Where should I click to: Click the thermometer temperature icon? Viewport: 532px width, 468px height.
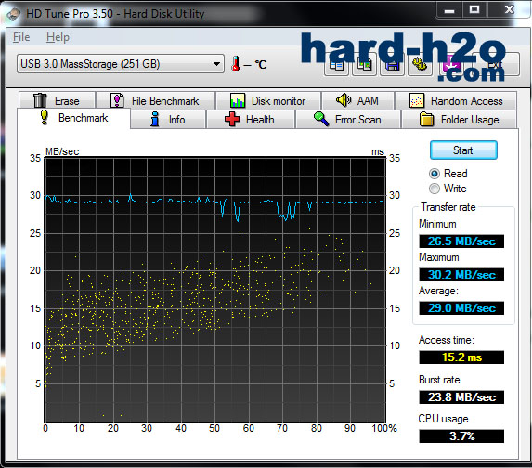(x=235, y=64)
